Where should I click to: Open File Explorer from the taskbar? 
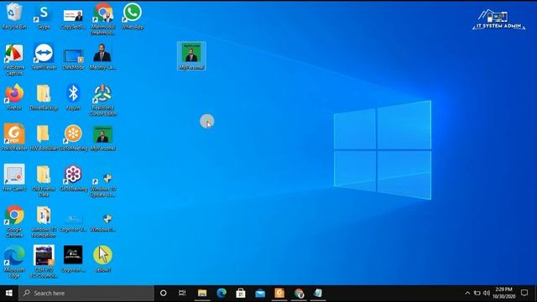202,293
